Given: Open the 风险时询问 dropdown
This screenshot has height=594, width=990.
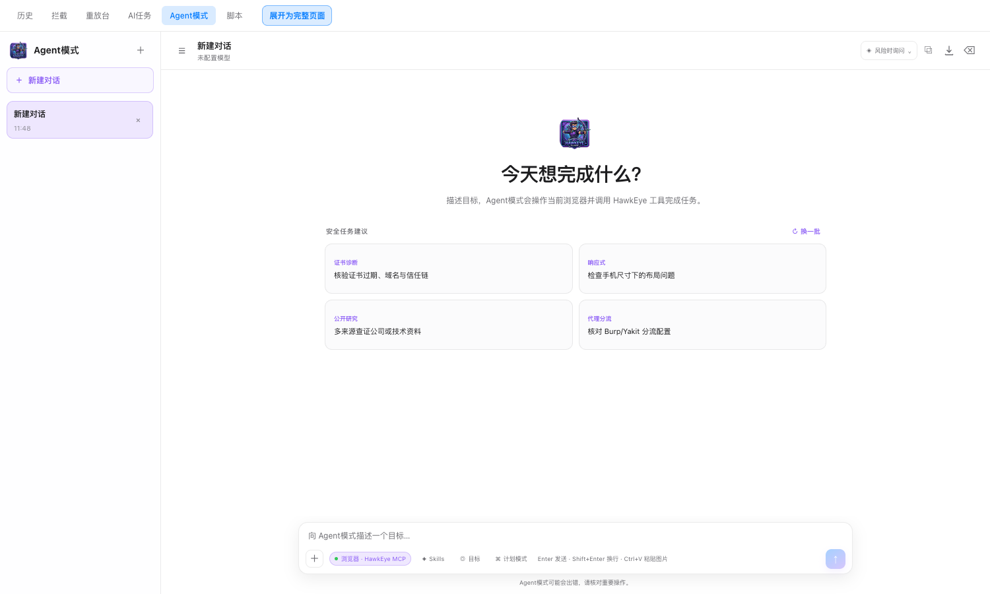Looking at the screenshot, I should pyautogui.click(x=889, y=51).
